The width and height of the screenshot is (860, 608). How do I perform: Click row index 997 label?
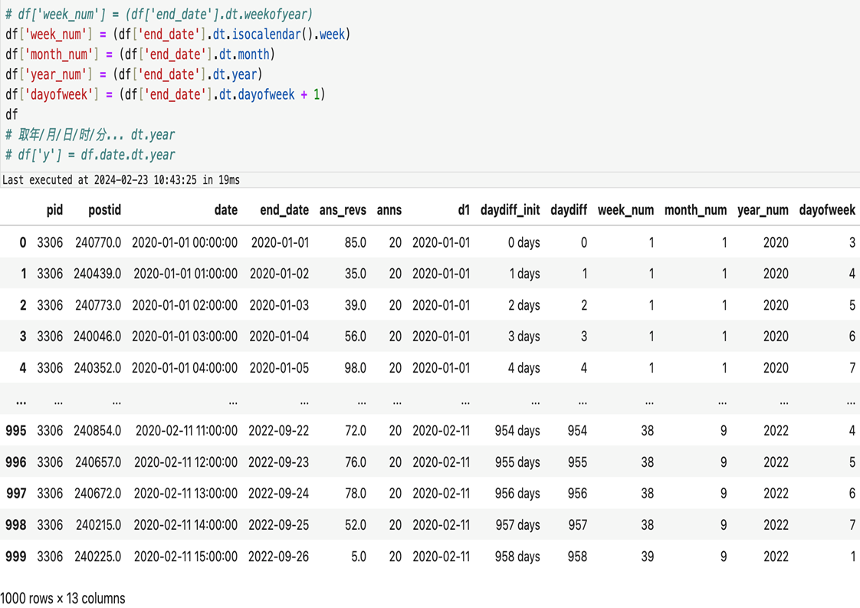(16, 494)
